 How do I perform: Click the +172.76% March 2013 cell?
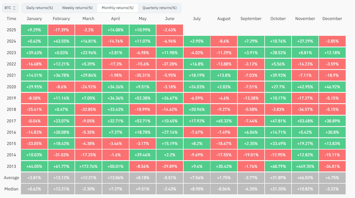pyautogui.click(x=88, y=166)
